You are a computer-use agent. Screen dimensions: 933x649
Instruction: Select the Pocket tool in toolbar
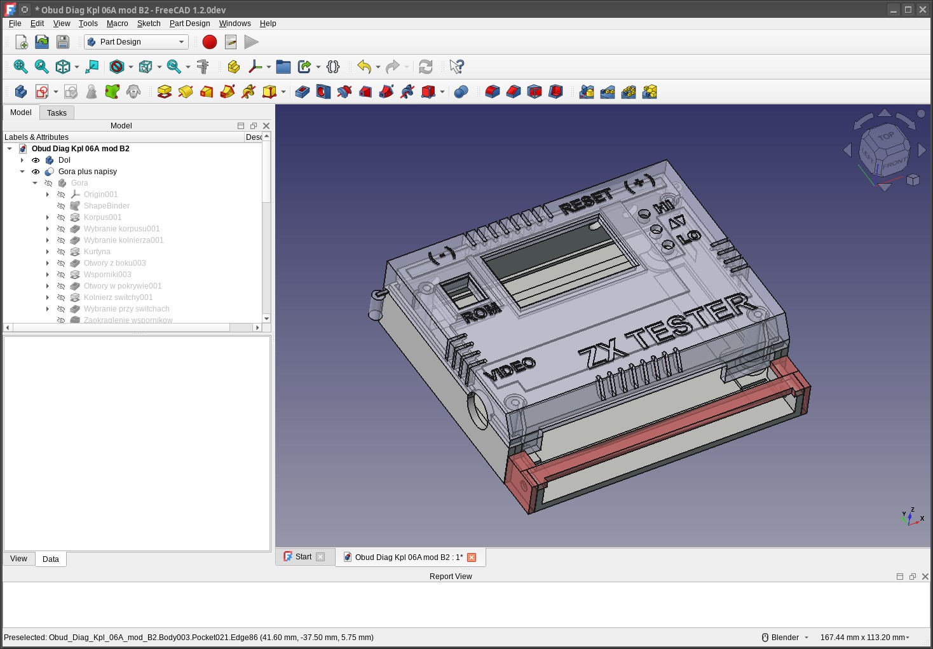coord(303,92)
